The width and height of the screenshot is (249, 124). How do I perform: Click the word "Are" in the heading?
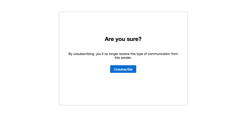109,39
